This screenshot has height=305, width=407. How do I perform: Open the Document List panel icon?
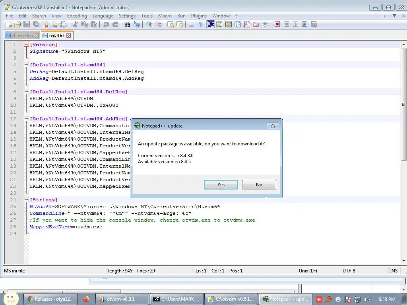pos(238,24)
